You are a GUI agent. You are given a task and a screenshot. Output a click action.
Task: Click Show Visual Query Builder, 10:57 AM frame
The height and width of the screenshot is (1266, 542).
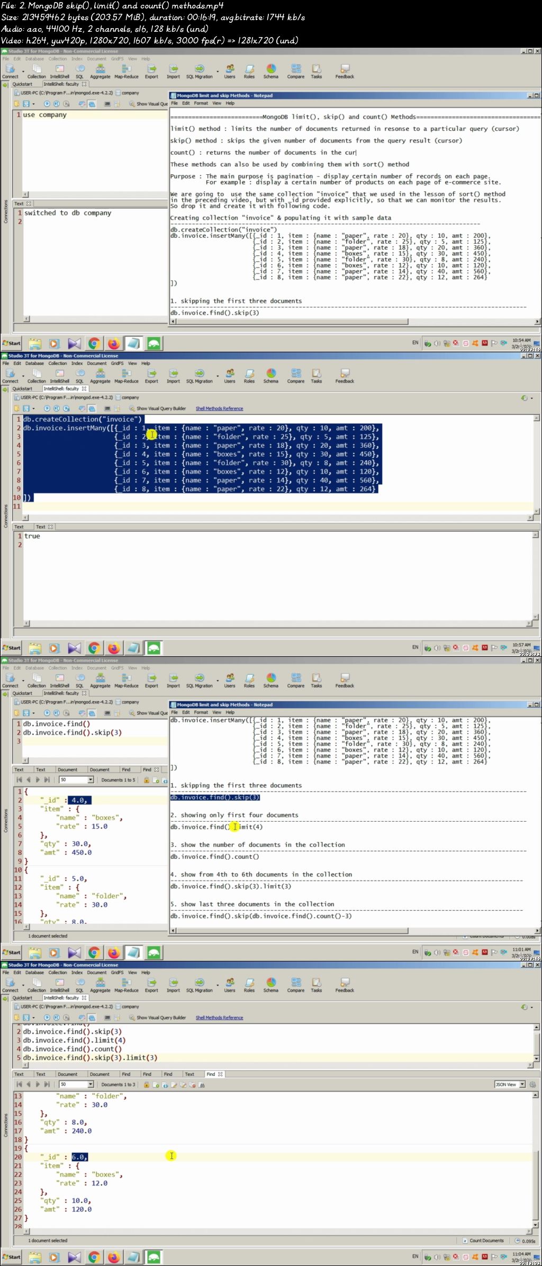click(x=158, y=408)
